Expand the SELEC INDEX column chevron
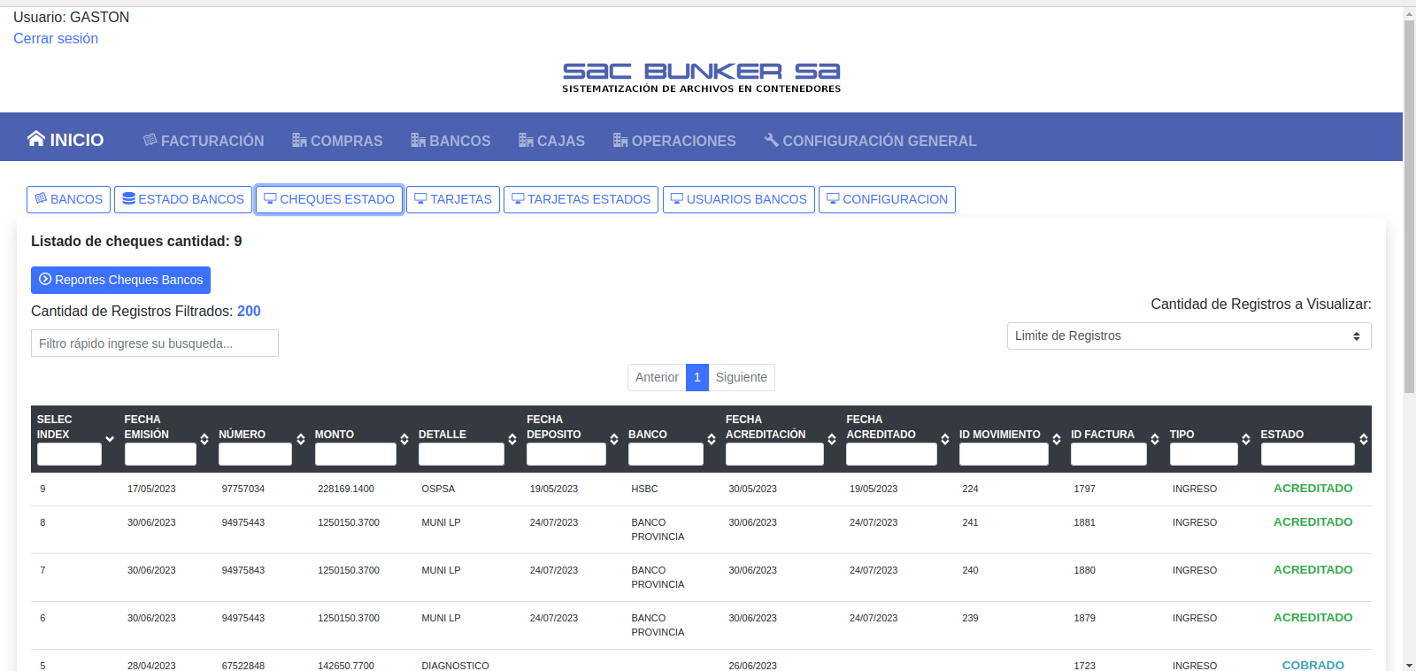The width and height of the screenshot is (1416, 671). coord(110,439)
